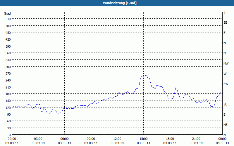Click the 120 y-axis label
The width and height of the screenshot is (234, 146).
pos(8,107)
